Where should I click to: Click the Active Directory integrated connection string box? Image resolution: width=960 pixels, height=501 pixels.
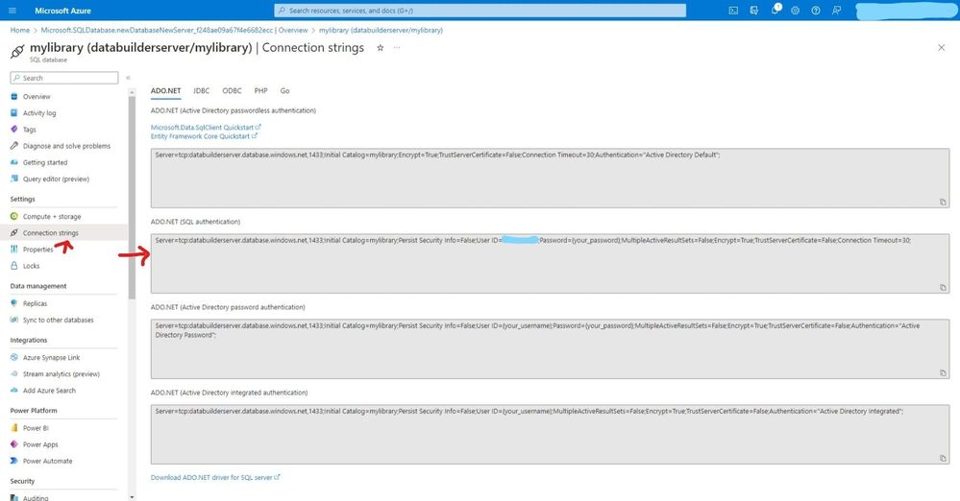[550, 435]
